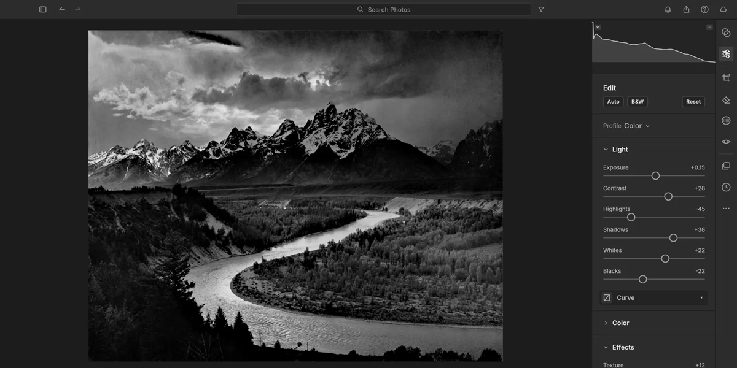Image resolution: width=737 pixels, height=368 pixels.
Task: Click the Shadows slider handle
Action: (673, 238)
